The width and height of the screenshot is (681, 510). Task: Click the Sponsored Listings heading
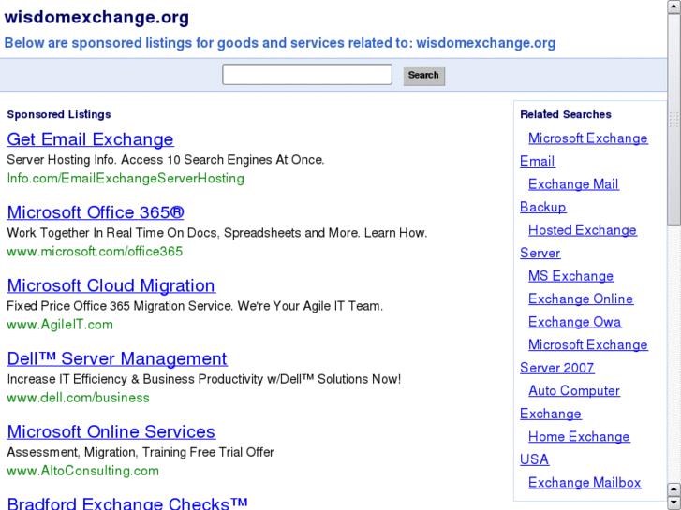tap(59, 114)
